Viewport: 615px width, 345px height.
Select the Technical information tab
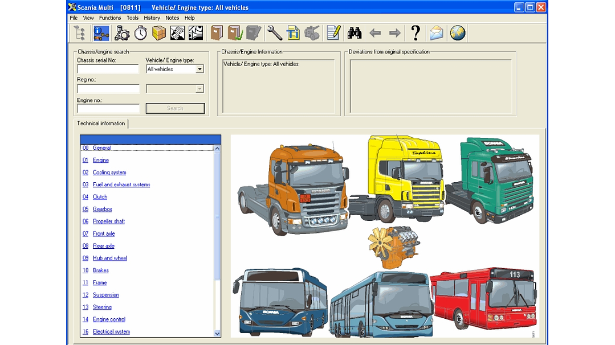101,124
